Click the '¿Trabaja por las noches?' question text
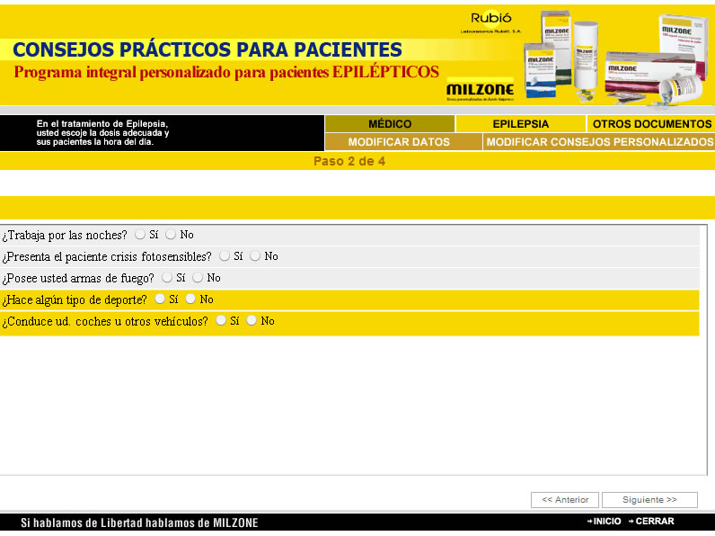This screenshot has height=536, width=715. tap(65, 235)
